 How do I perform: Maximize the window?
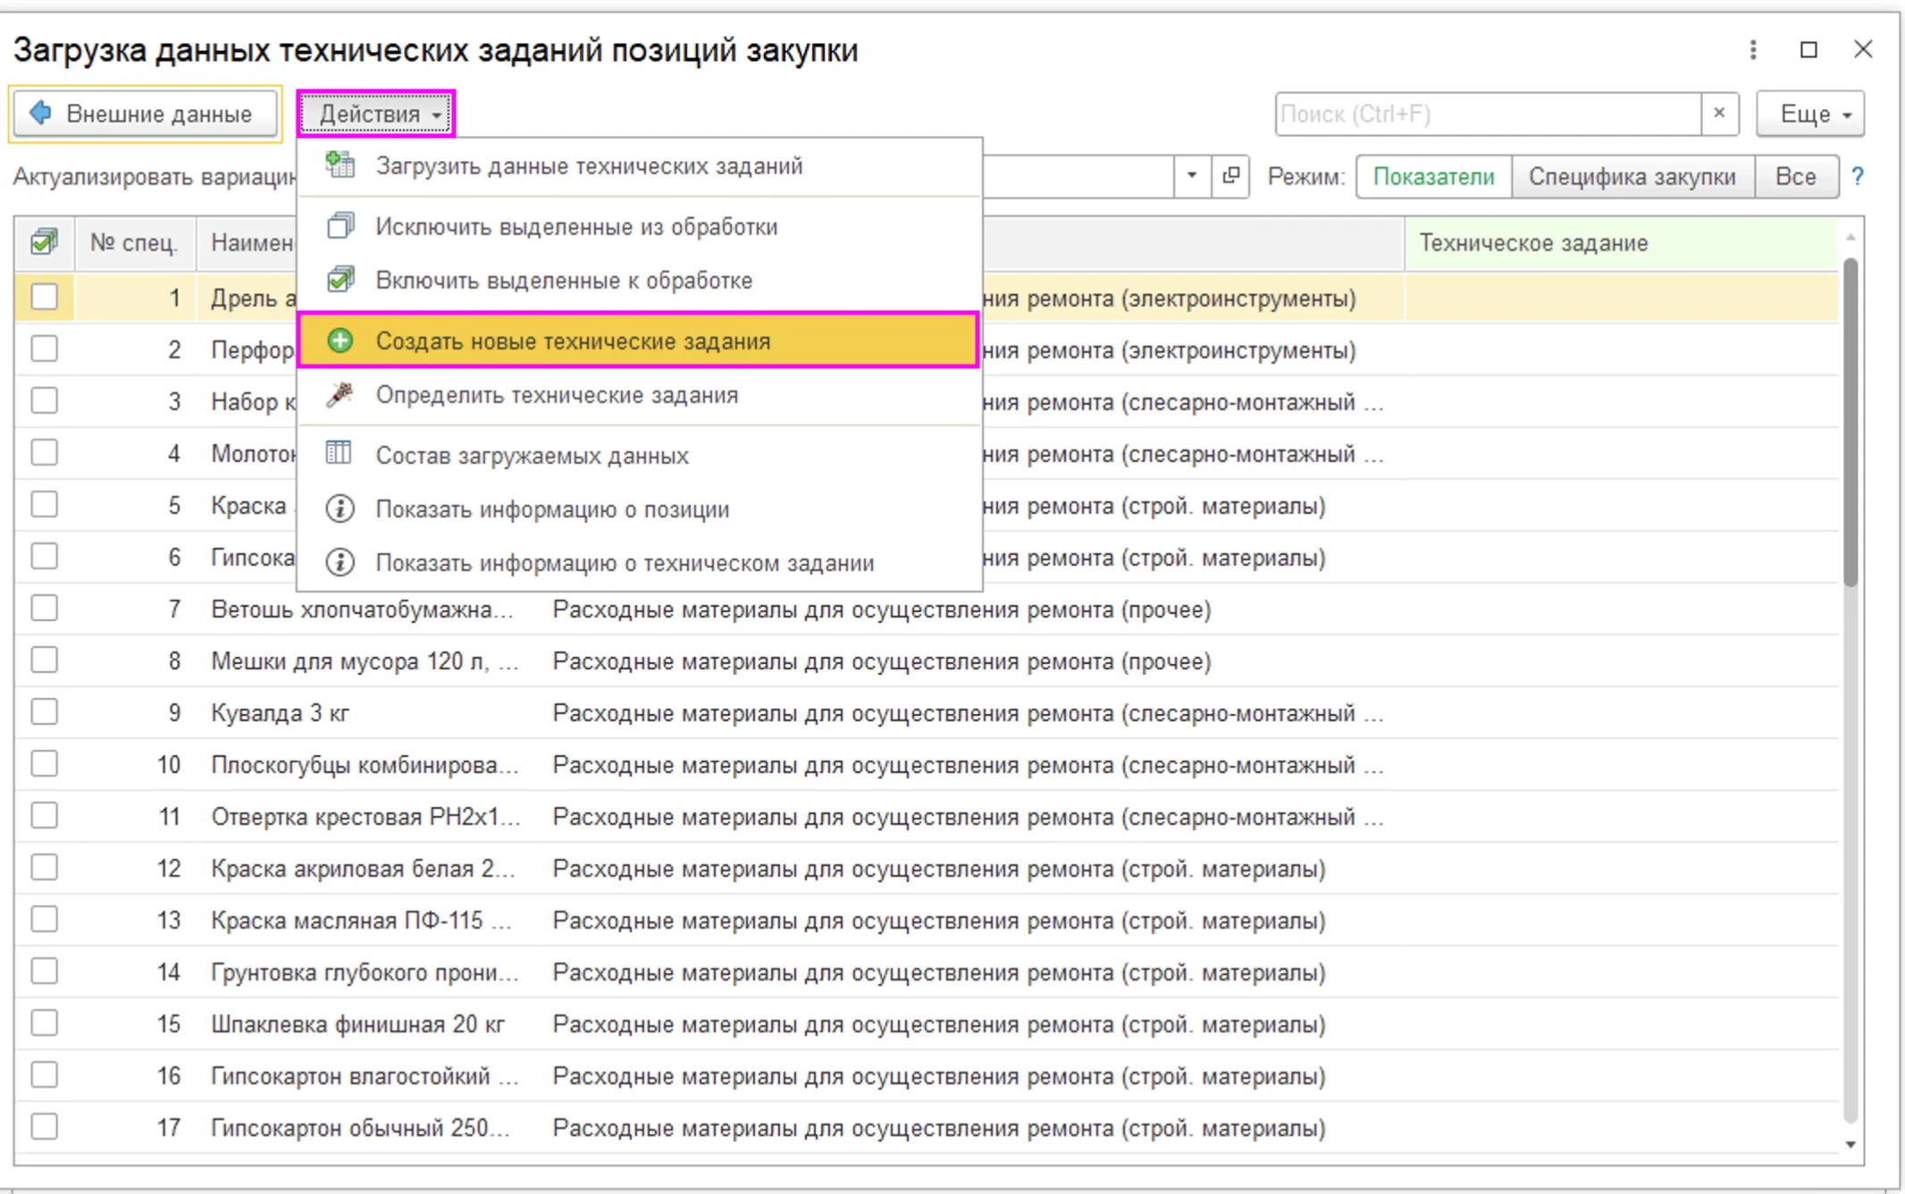pyautogui.click(x=1808, y=50)
